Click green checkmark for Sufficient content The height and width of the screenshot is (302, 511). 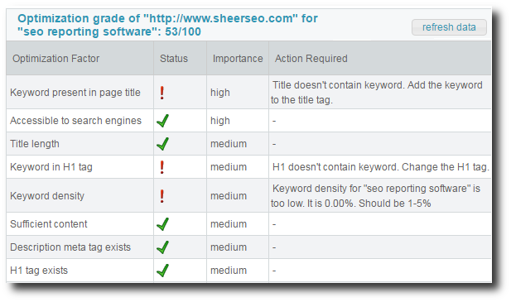(x=162, y=224)
